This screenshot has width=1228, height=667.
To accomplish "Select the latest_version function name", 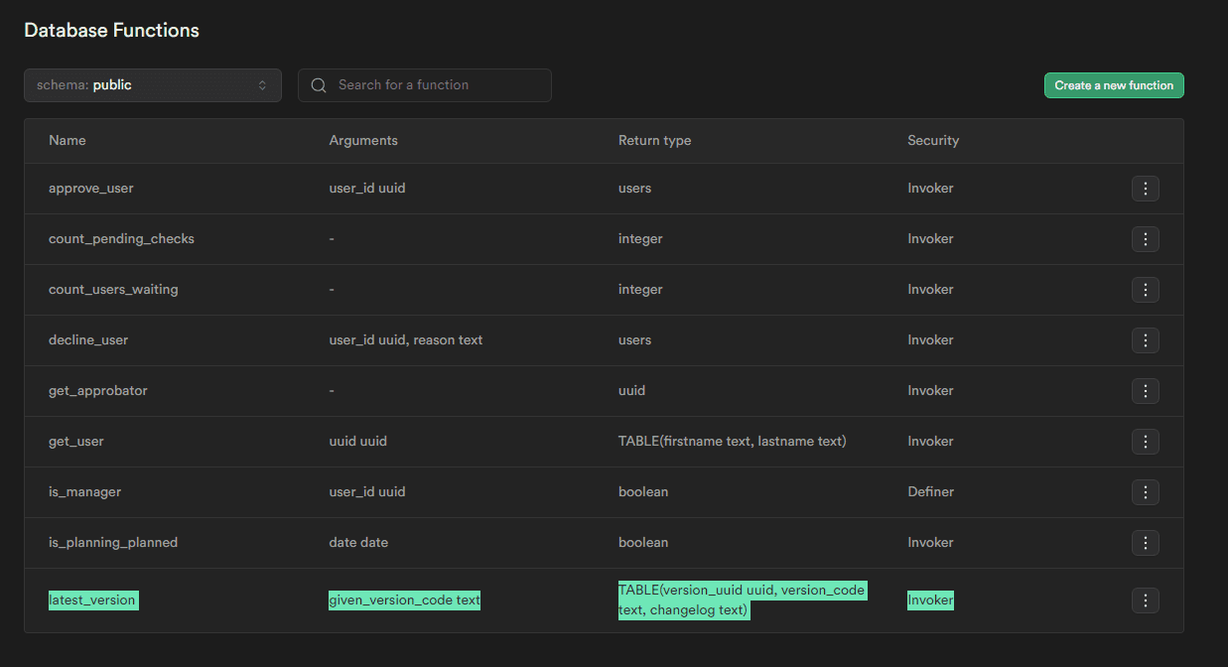I will [92, 600].
